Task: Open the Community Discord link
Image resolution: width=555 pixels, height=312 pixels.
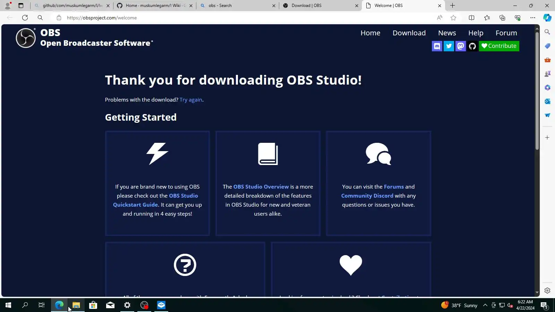Action: [x=367, y=196]
